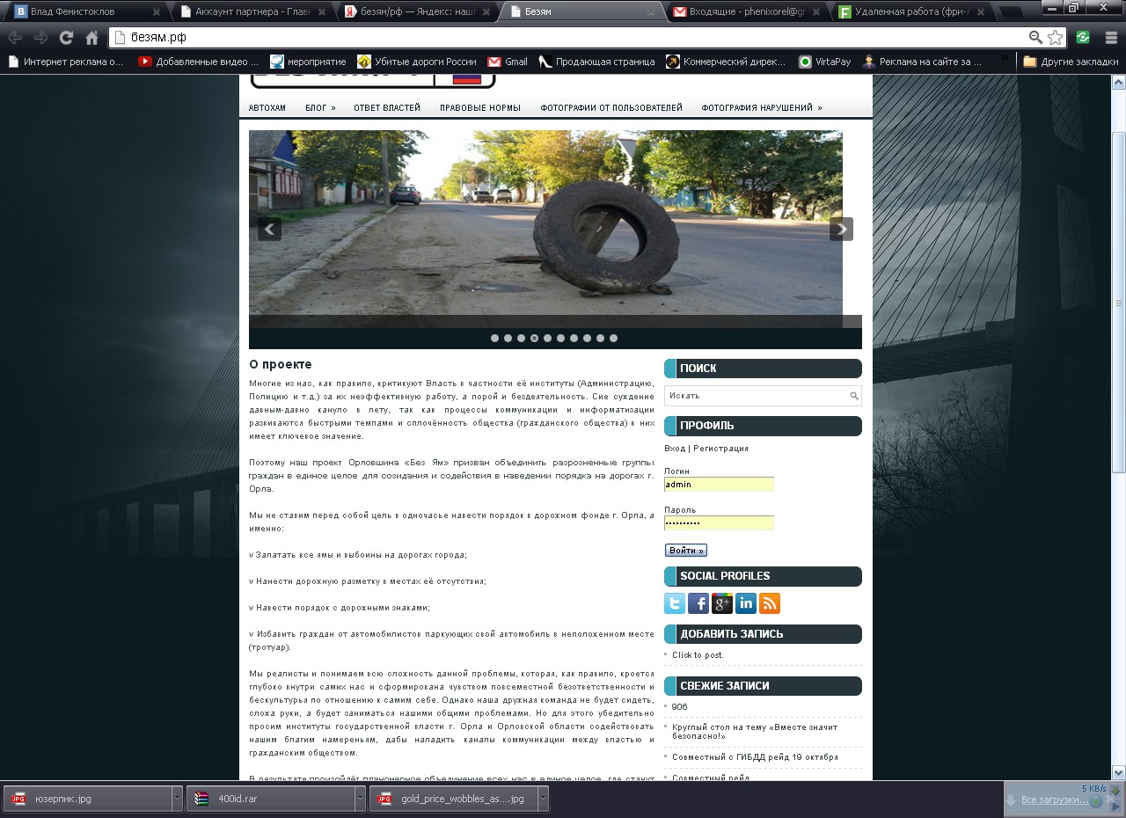Click the Логин input field
This screenshot has width=1126, height=818.
(x=719, y=485)
